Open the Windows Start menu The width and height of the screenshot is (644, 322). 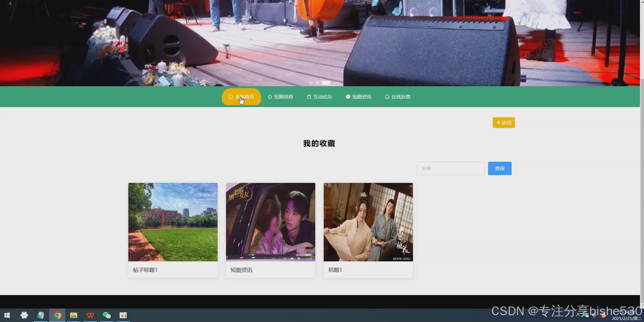7,315
